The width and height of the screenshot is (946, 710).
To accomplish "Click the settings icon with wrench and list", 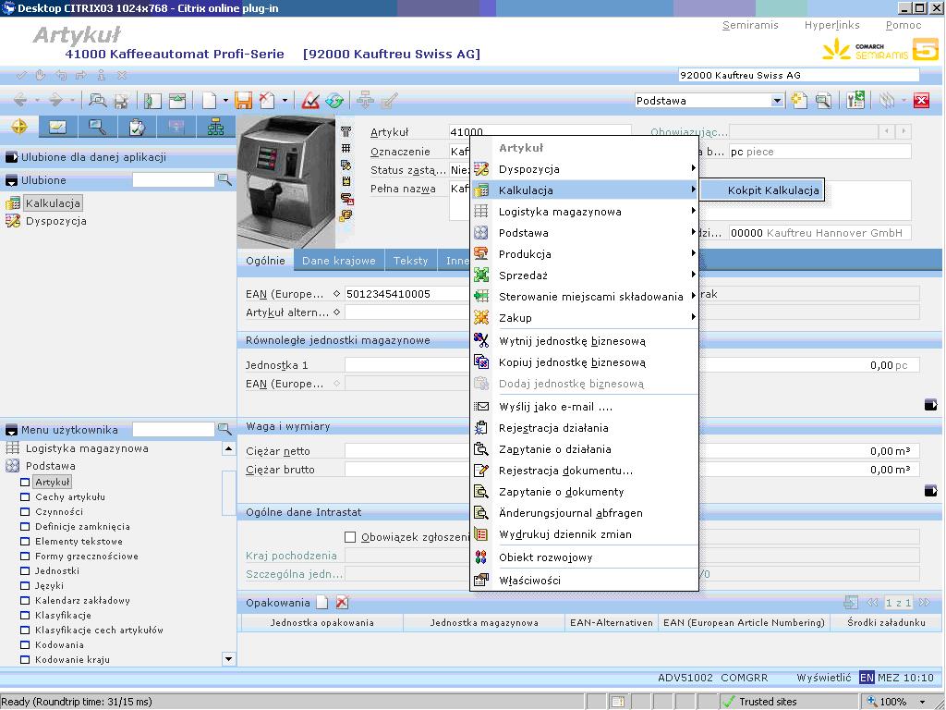I will tap(855, 100).
